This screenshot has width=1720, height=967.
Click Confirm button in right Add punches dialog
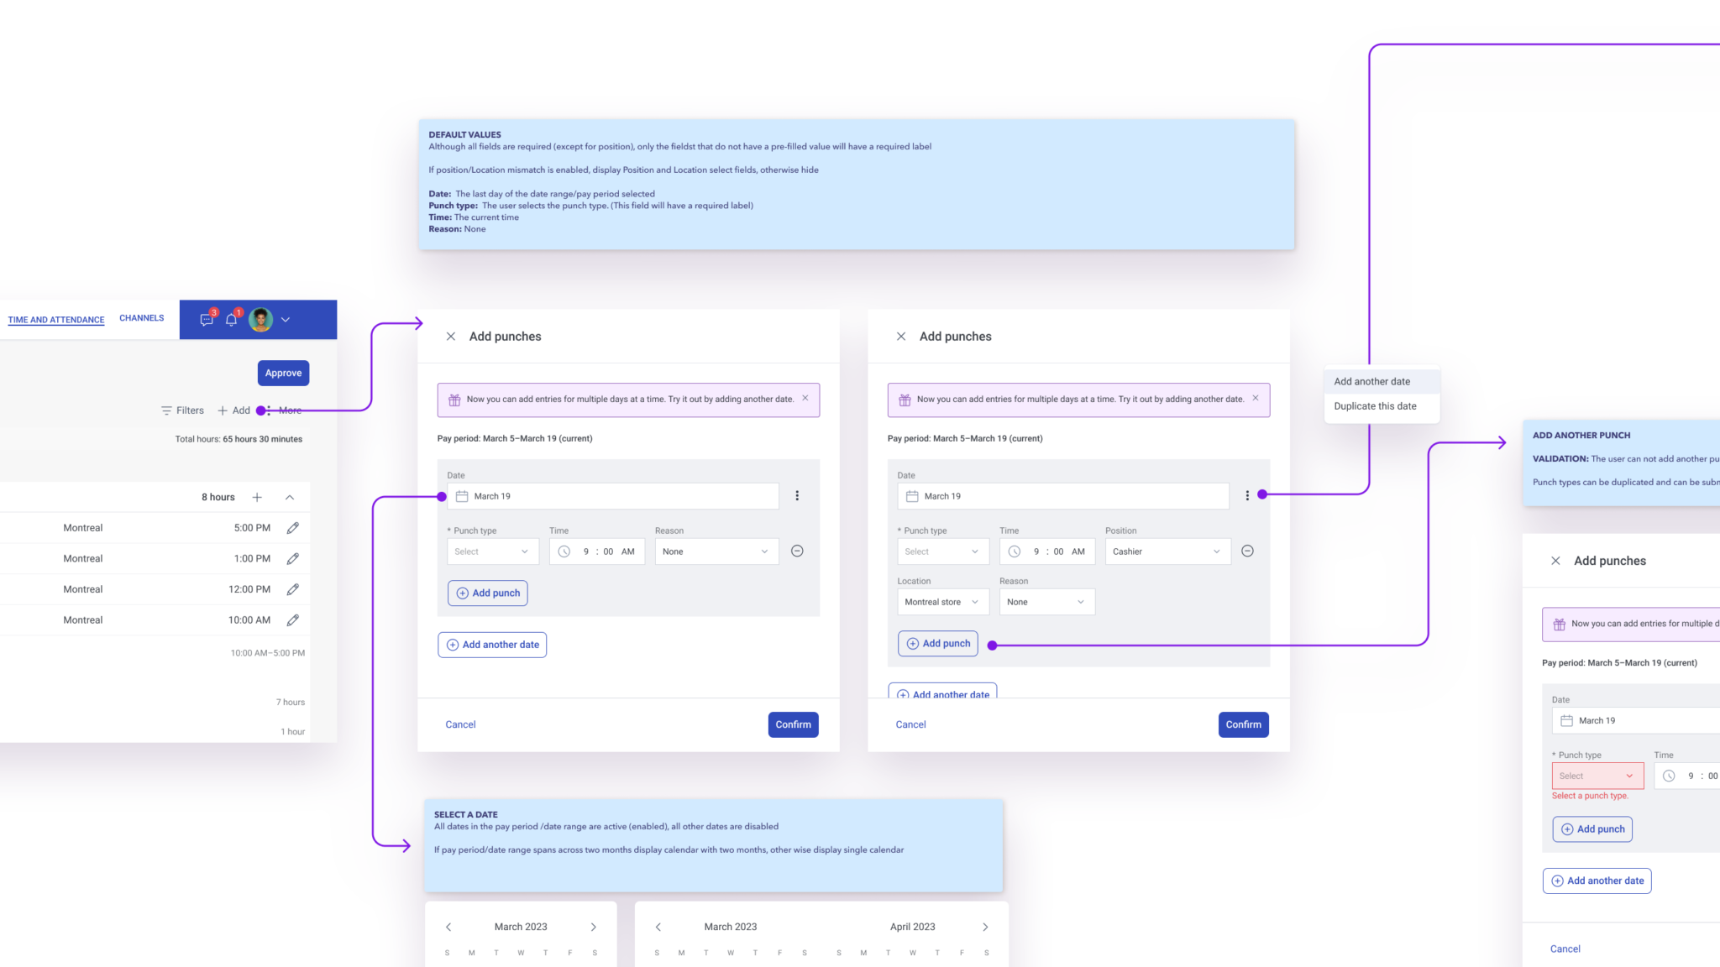tap(1244, 724)
